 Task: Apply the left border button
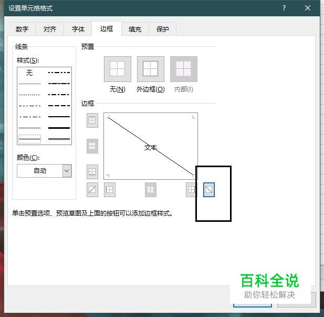110,190
